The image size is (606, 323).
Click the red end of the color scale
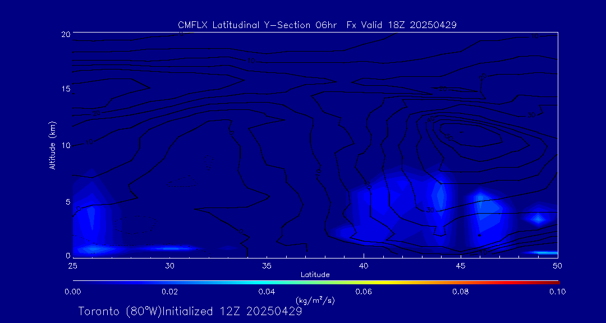(x=549, y=283)
